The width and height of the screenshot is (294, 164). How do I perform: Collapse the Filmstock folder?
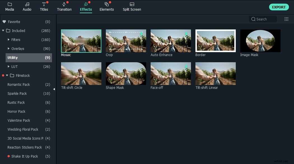[7, 75]
